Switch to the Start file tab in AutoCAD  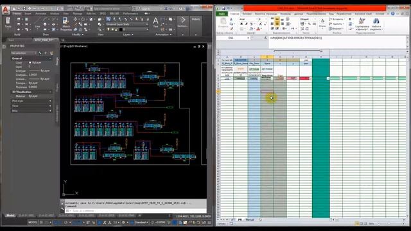coord(12,40)
